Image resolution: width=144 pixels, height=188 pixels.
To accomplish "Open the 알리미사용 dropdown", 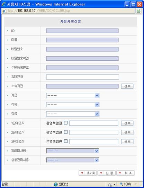I will [73, 151].
